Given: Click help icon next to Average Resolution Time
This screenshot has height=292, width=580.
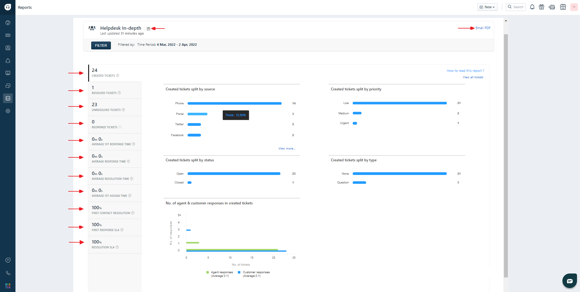Looking at the screenshot, I should [x=132, y=179].
